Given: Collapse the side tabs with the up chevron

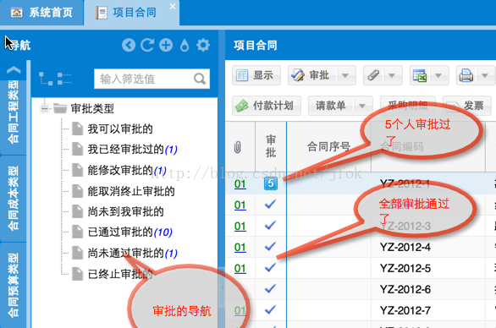Looking at the screenshot, I should (14, 70).
